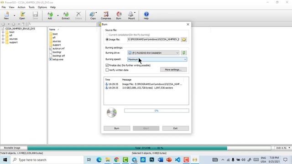This screenshot has width=292, height=164.
Task: Open the Options menu
Action: click(42, 7)
